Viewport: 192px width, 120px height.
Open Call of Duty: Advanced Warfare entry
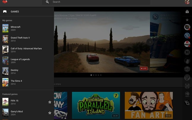point(27,50)
